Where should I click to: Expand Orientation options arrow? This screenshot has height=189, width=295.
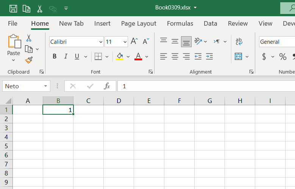coord(206,41)
